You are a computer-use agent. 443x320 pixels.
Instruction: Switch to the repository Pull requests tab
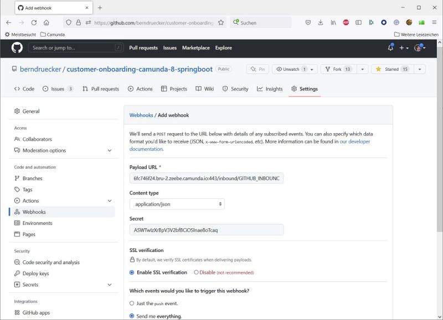tap(101, 89)
